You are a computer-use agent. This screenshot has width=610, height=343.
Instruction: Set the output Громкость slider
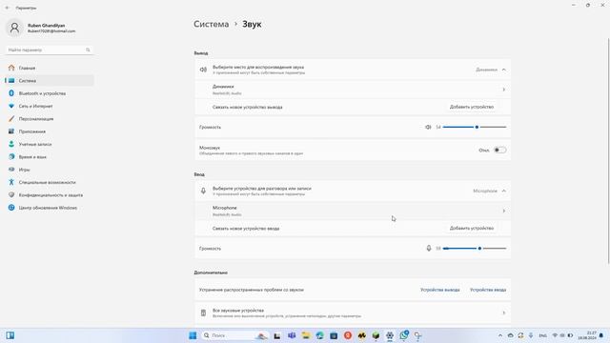tap(475, 127)
